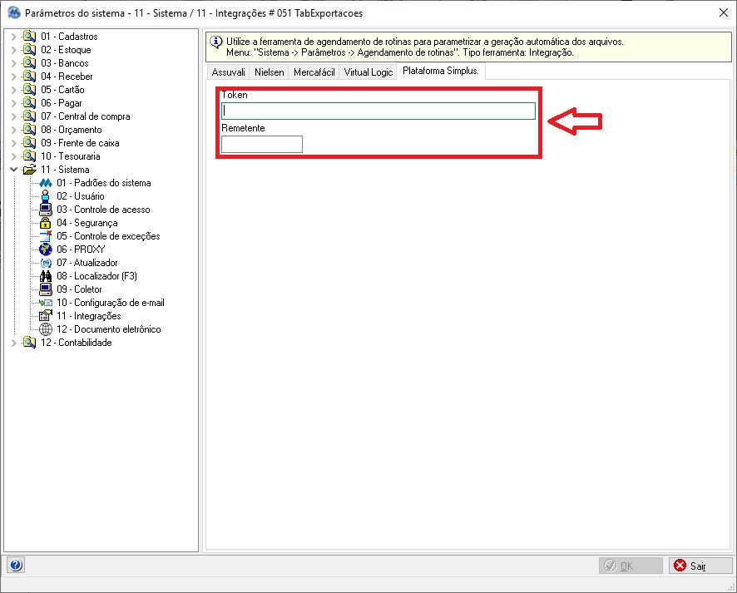This screenshot has width=737, height=593.
Task: Click the Controle de exceções icon
Action: [x=46, y=236]
